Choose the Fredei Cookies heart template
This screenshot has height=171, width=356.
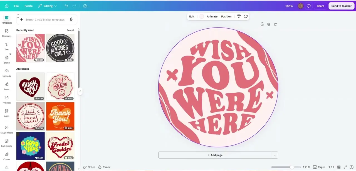[60, 146]
